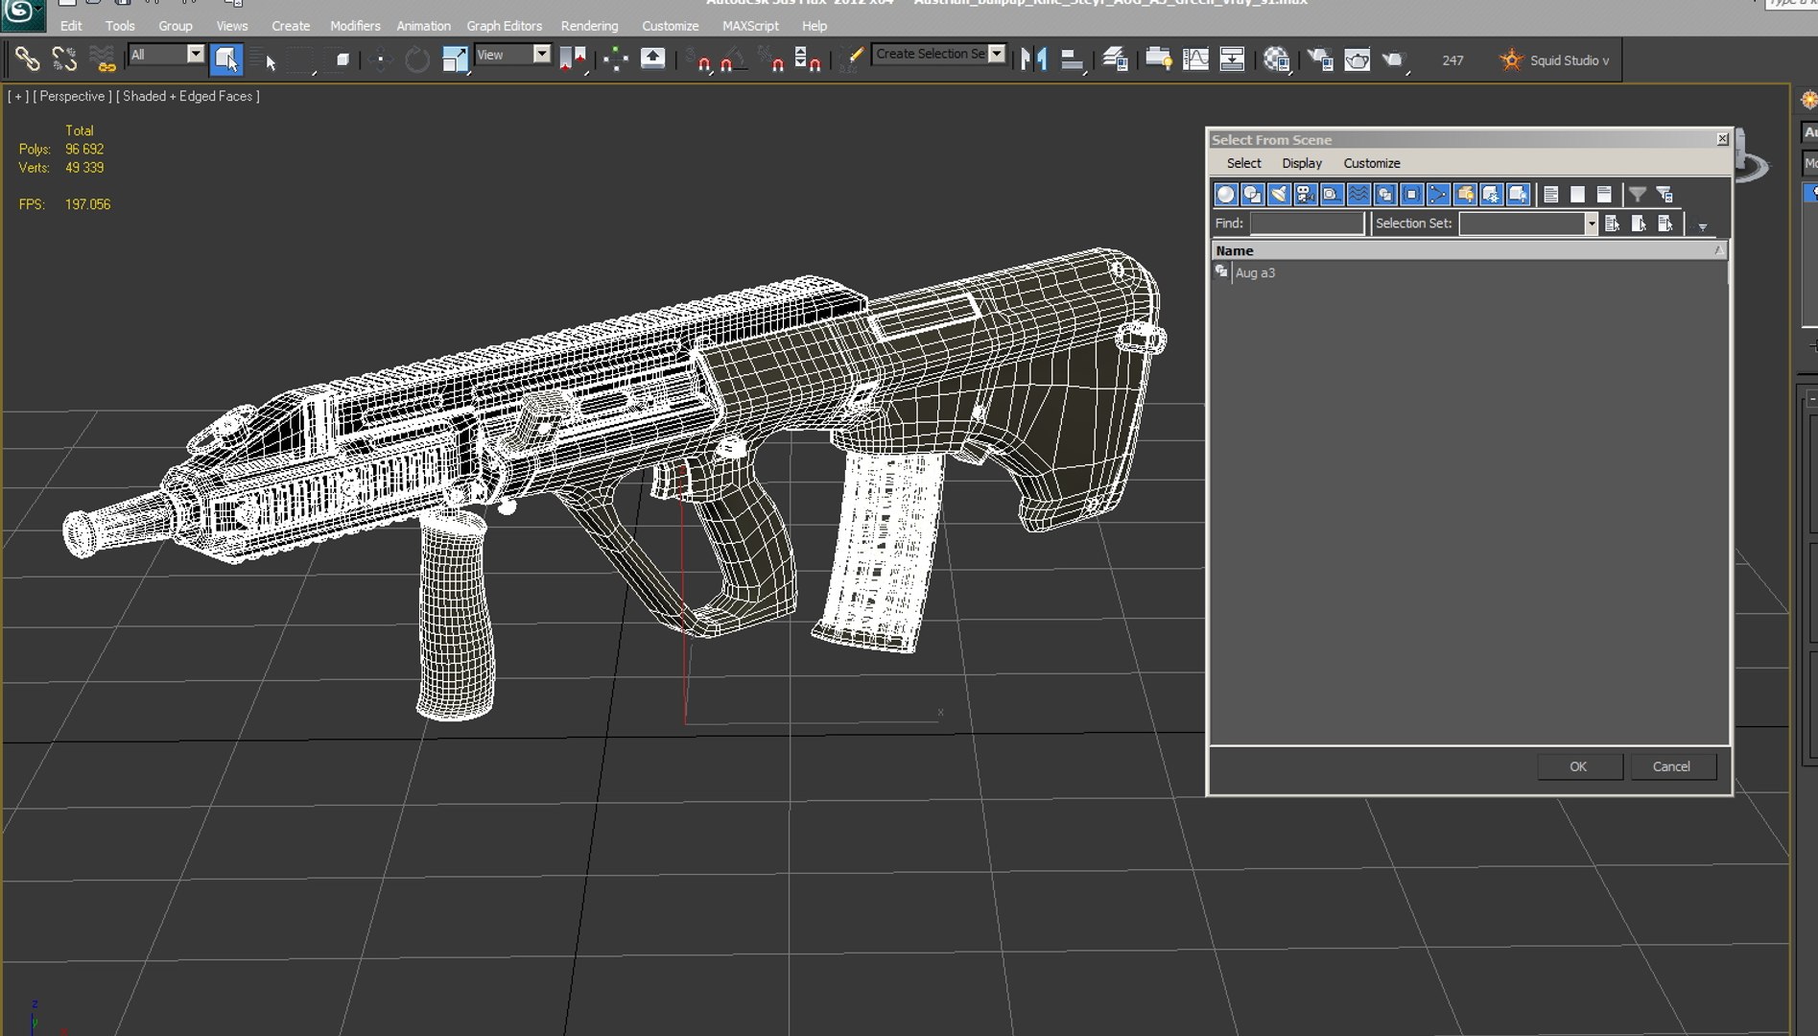Click the Squid Studio star icon

click(x=1511, y=60)
